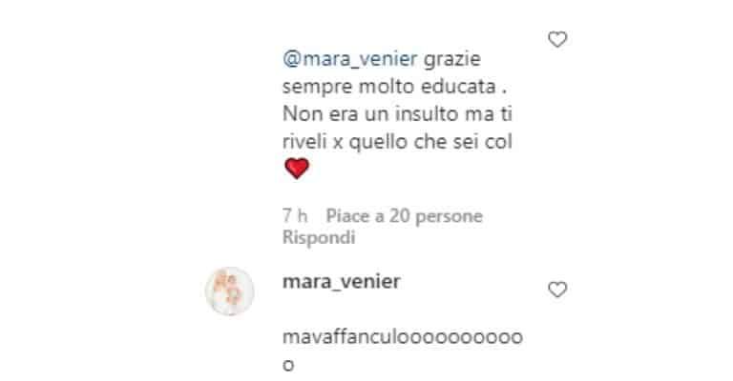This screenshot has width=733, height=381.
Task: Click the red heart emoji in comment
Action: click(x=297, y=169)
